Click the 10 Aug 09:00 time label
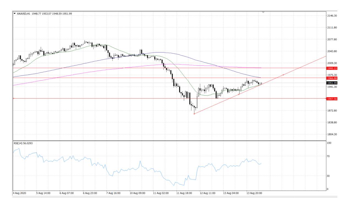352x218 pixels. coord(137,193)
